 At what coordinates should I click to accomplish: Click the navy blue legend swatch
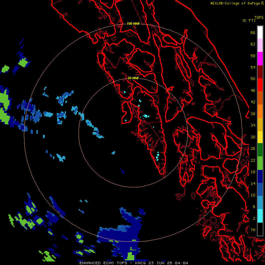pos(260,176)
